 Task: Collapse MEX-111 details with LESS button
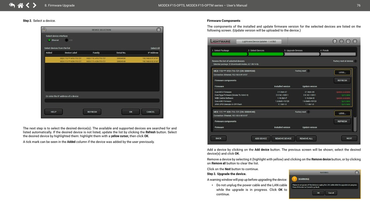342,113
